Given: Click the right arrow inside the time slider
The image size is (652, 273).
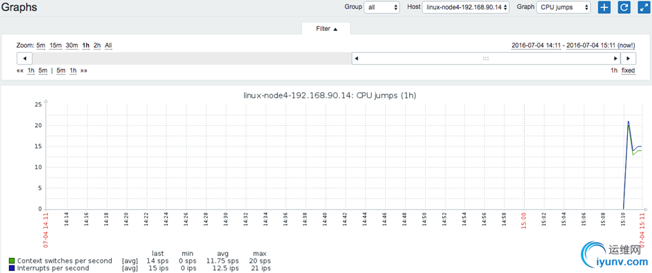Looking at the screenshot, I should click(616, 58).
